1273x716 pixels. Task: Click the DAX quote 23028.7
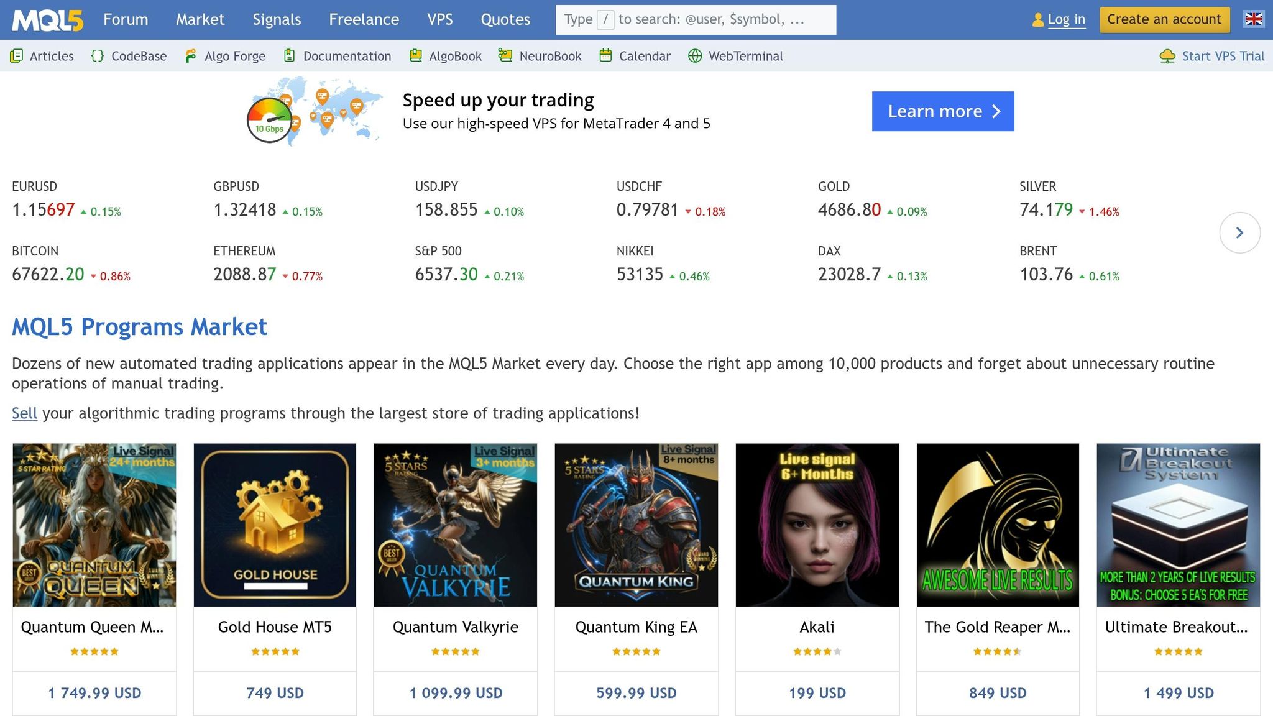coord(850,275)
